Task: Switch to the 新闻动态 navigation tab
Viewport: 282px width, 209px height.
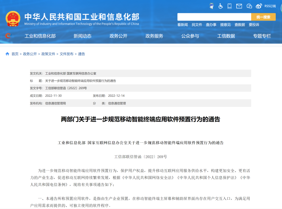Action: (83, 36)
